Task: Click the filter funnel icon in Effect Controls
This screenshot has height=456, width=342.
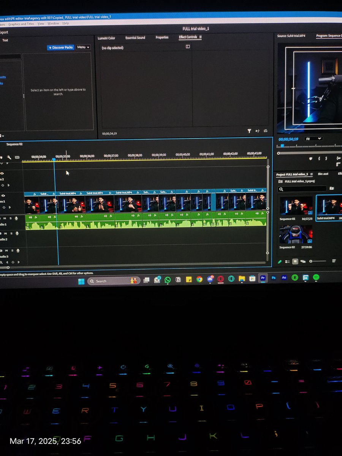Action: point(249,131)
